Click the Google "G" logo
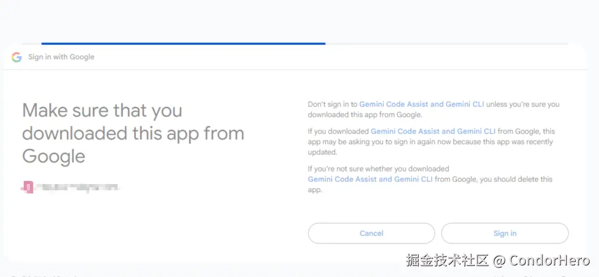The width and height of the screenshot is (599, 277). click(17, 57)
